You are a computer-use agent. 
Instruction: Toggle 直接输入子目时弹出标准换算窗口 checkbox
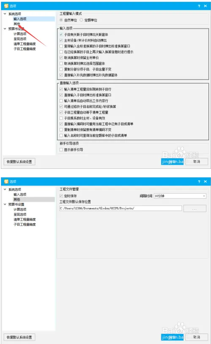pyautogui.click(x=61, y=95)
